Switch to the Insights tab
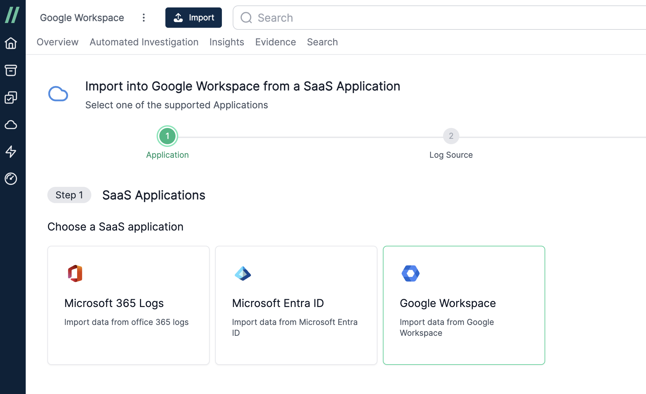The height and width of the screenshot is (394, 646). (227, 42)
